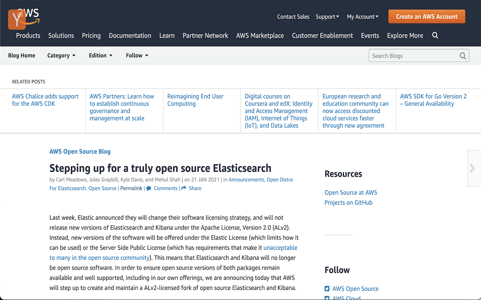Open AWS Partners continuous governance post
Image resolution: width=481 pixels, height=300 pixels.
coord(122,107)
